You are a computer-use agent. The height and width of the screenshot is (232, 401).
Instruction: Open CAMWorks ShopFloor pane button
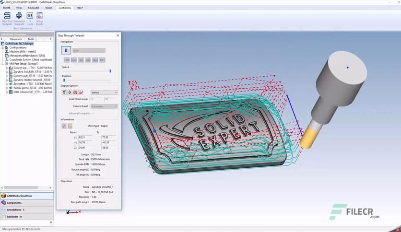27,196
